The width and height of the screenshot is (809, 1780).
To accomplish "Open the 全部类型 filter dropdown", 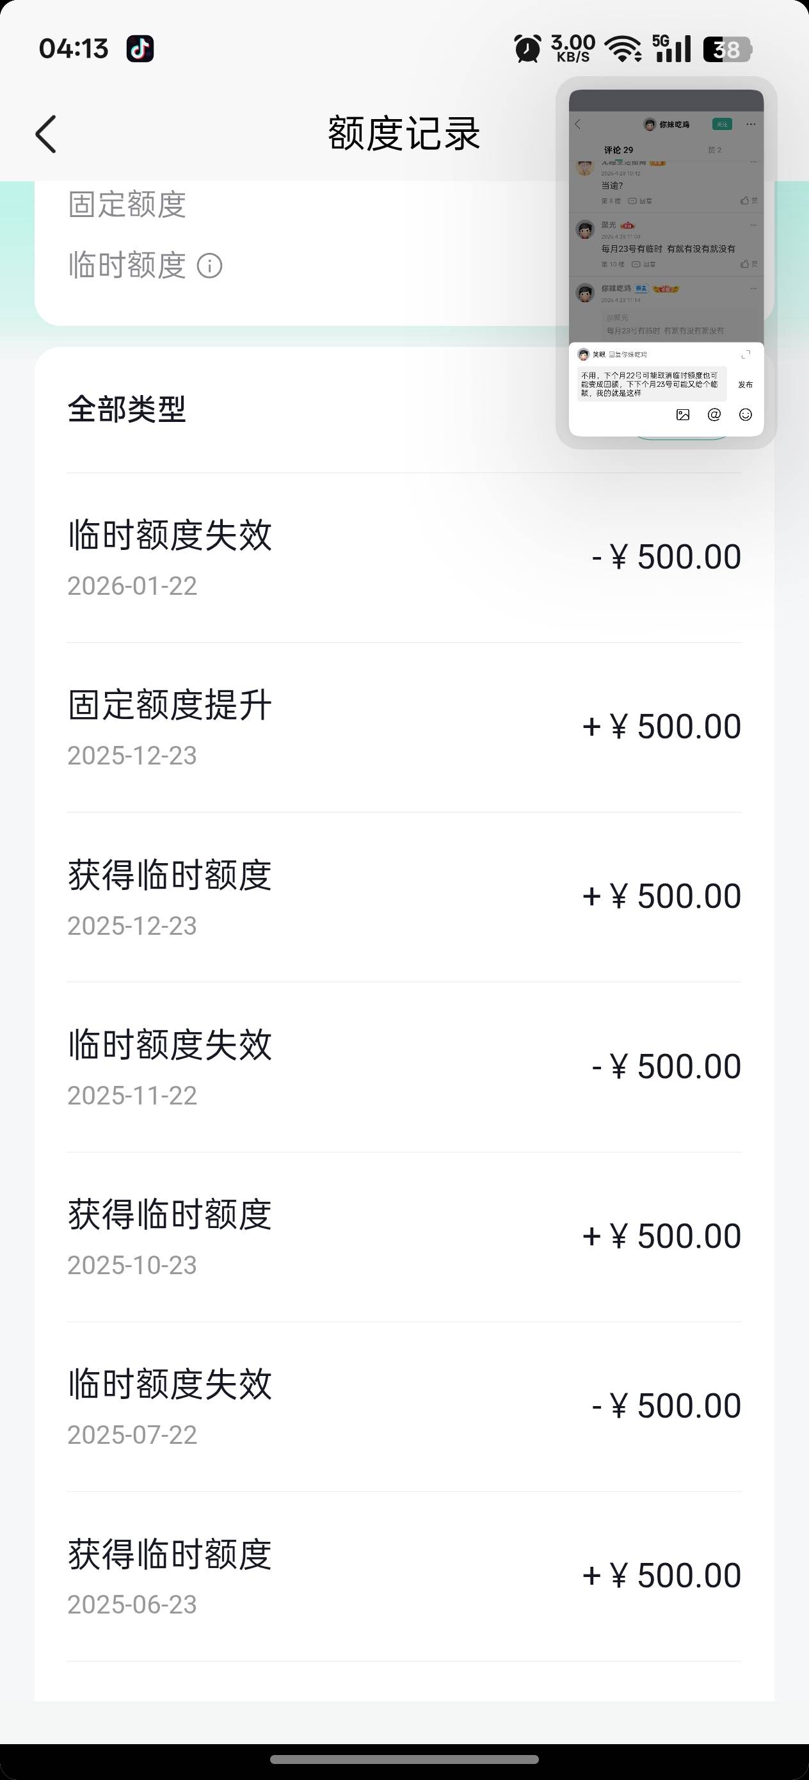I will click(x=127, y=410).
